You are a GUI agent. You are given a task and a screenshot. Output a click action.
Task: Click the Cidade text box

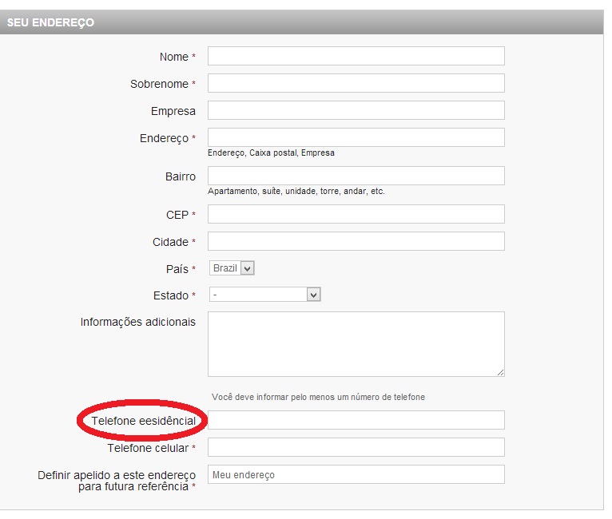point(356,241)
